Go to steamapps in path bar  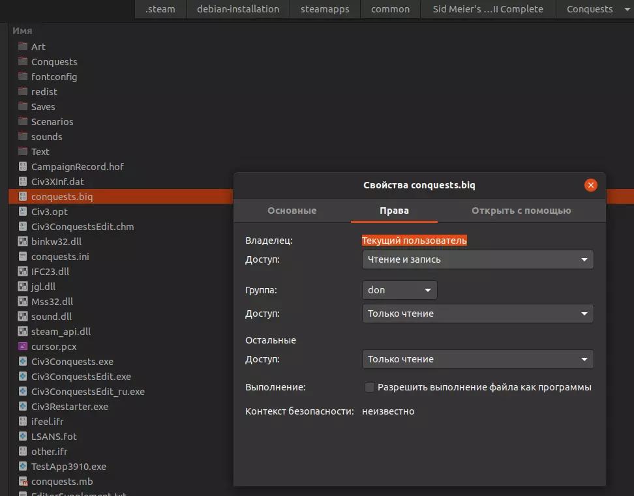(x=325, y=9)
